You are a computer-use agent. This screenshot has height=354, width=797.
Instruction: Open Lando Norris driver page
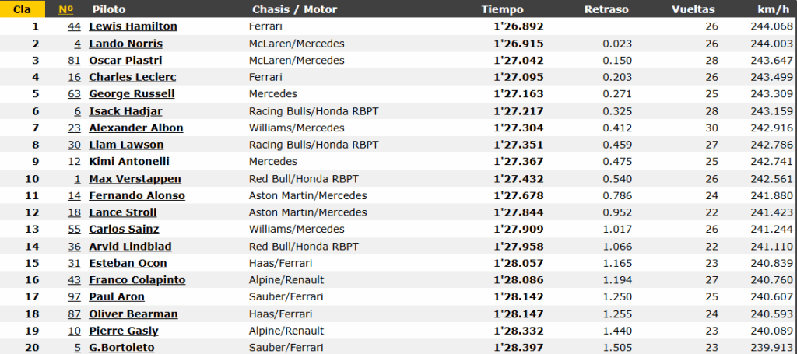[x=125, y=44]
